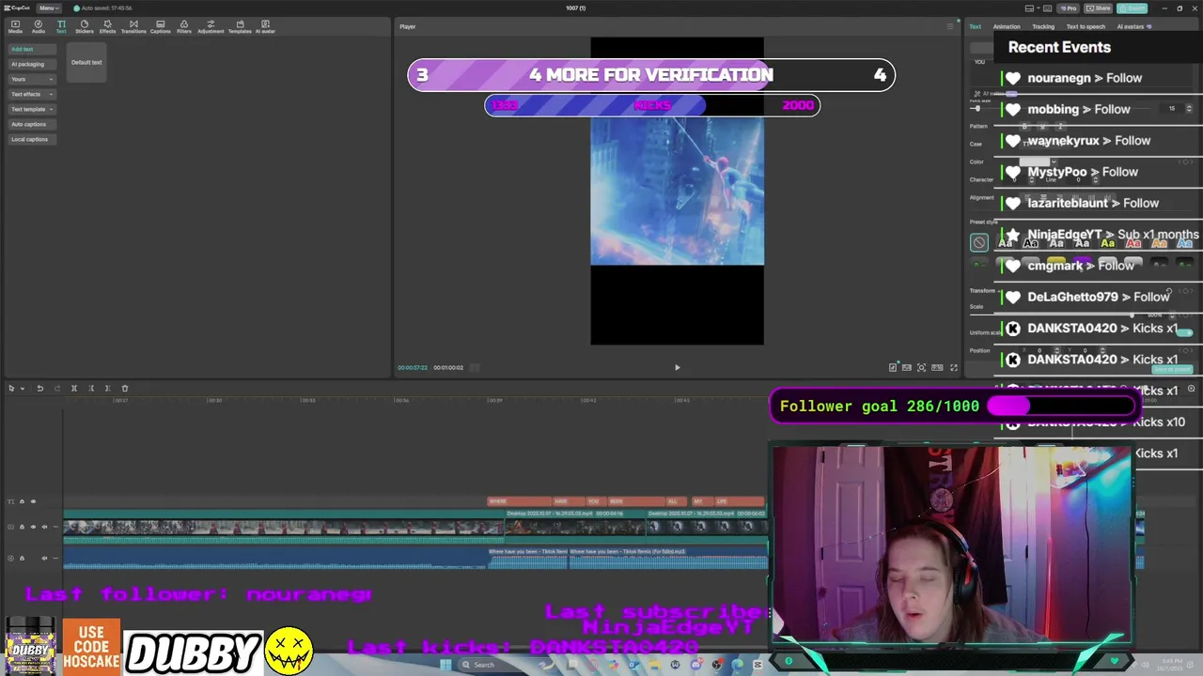The height and width of the screenshot is (676, 1203).
Task: Open the Menu dropdown
Action: (x=47, y=8)
